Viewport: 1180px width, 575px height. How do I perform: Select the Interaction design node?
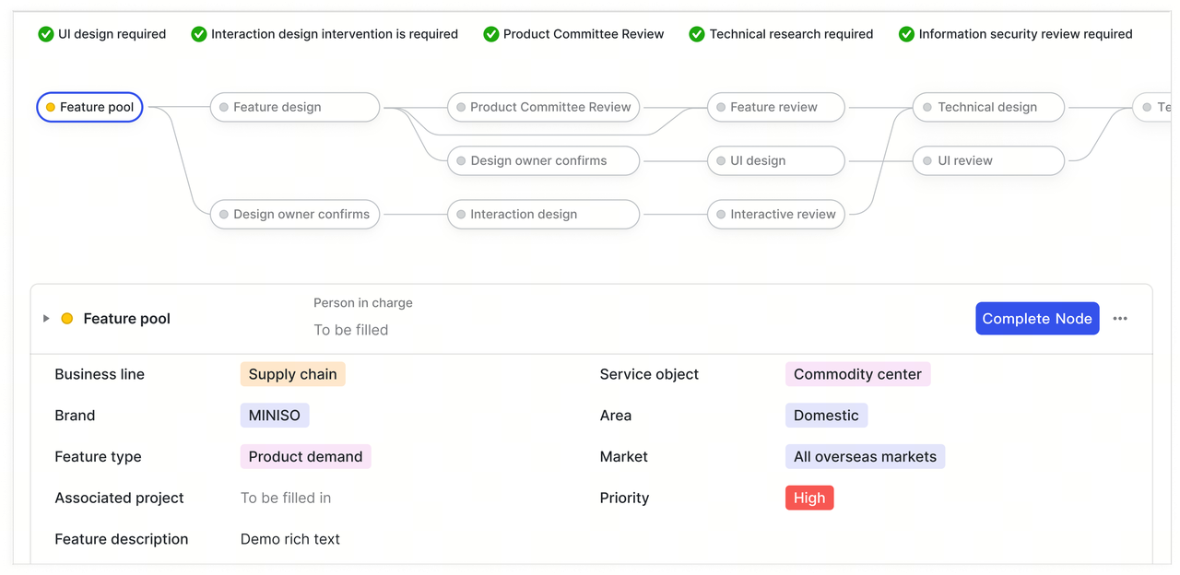543,215
